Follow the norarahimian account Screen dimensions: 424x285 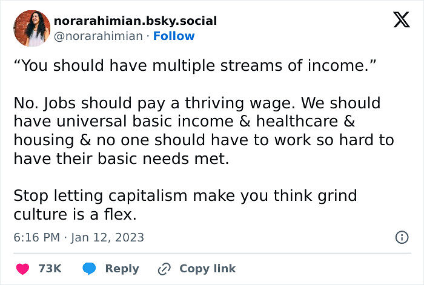174,36
